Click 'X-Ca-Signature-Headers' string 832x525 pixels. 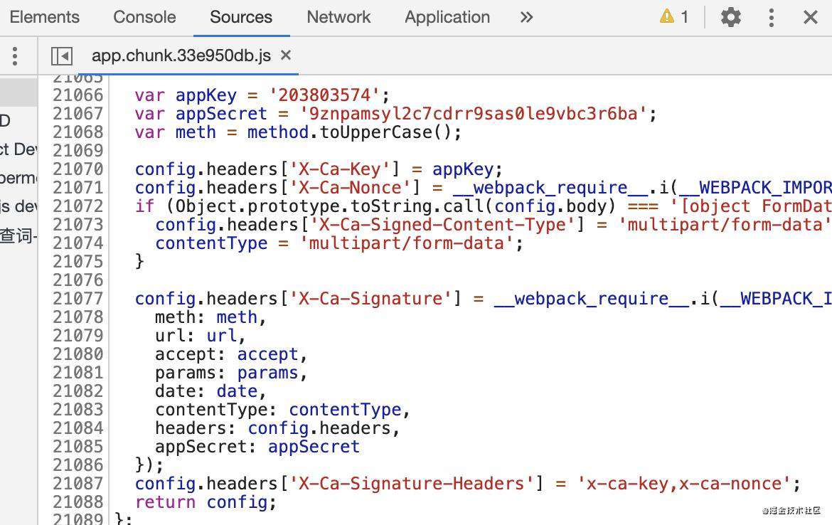pyautogui.click(x=411, y=483)
